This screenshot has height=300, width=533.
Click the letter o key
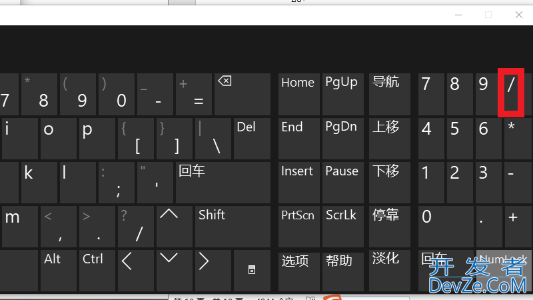pyautogui.click(x=59, y=139)
